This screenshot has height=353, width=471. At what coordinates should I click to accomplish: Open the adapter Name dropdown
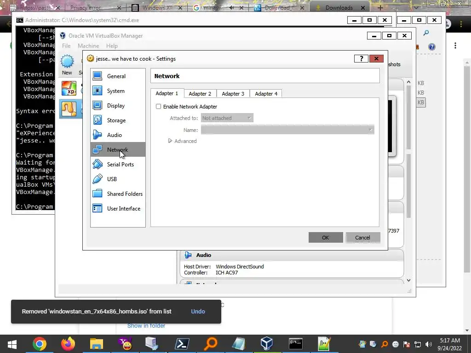pos(287,130)
